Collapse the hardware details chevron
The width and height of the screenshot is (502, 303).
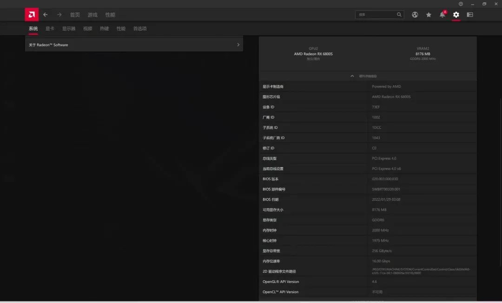pyautogui.click(x=352, y=76)
